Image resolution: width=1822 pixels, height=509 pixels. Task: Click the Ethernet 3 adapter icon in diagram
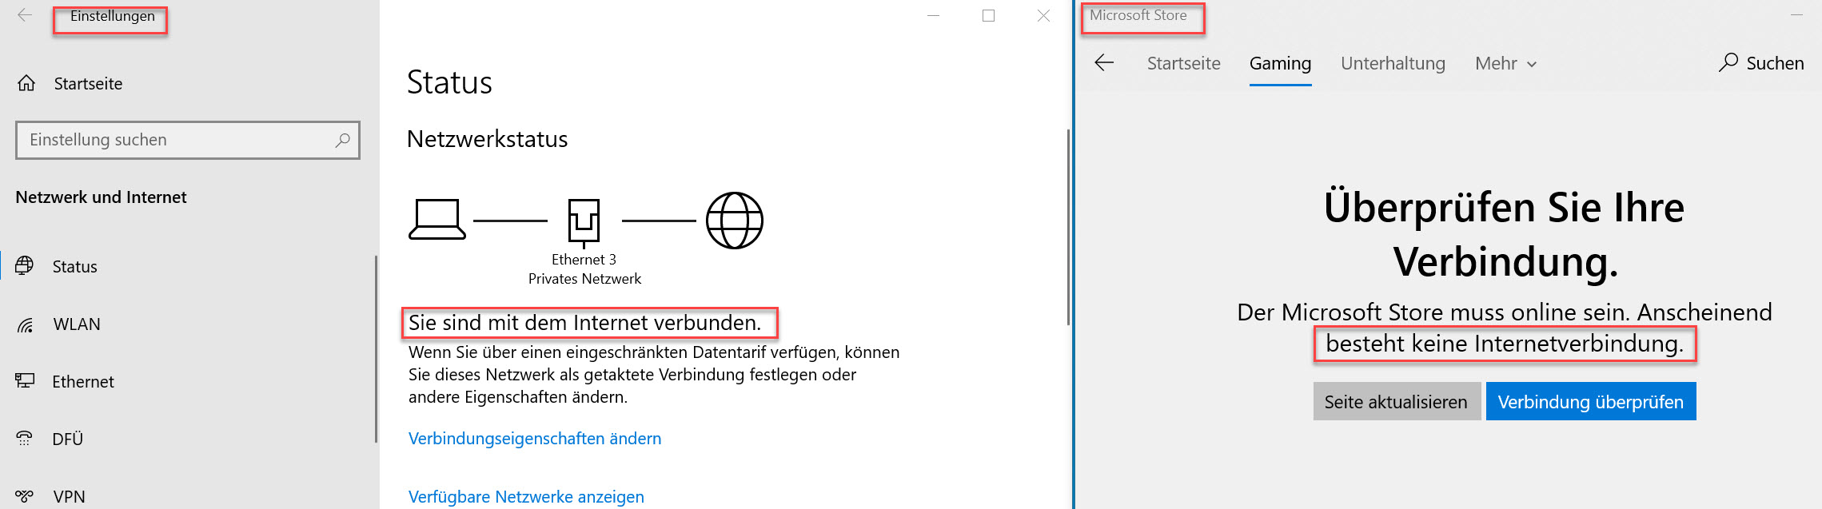584,222
